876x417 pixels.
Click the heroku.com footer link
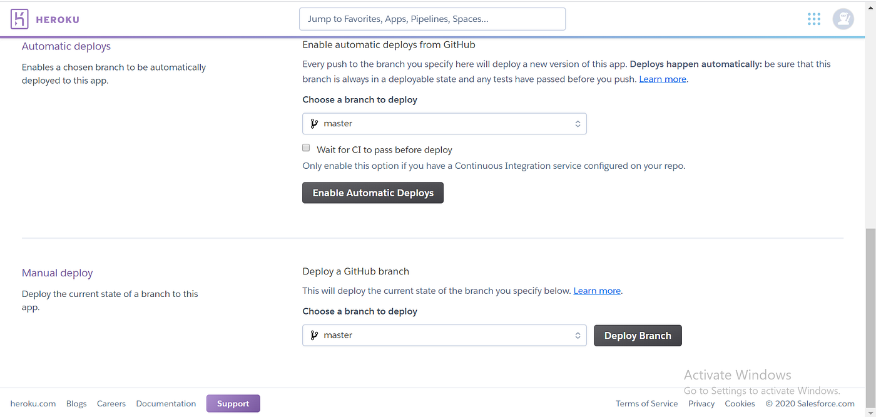33,403
